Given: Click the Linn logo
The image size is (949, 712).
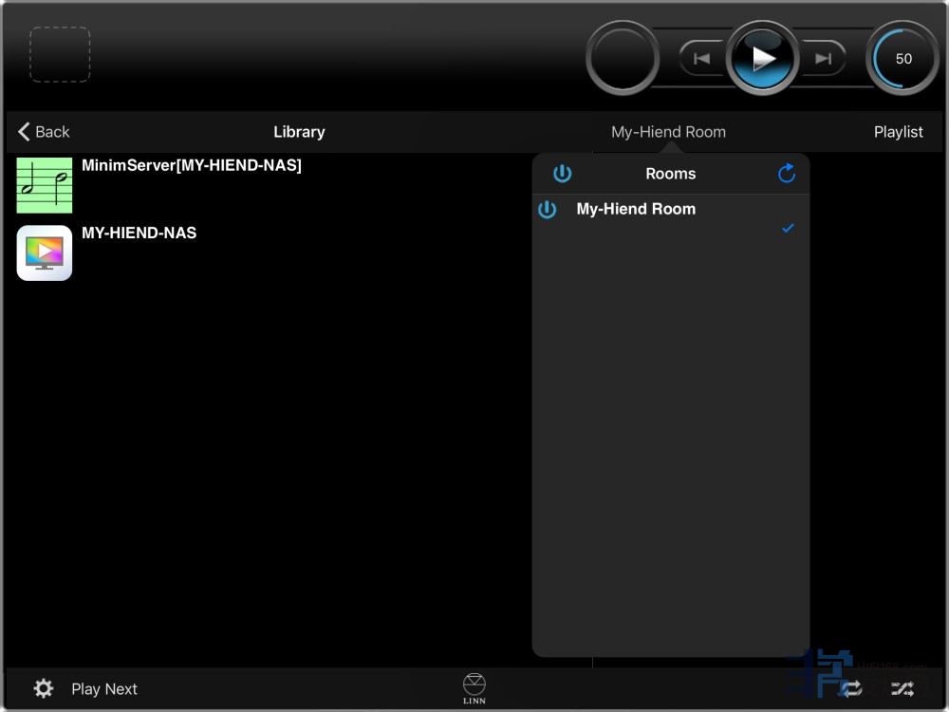Looking at the screenshot, I should click(474, 688).
